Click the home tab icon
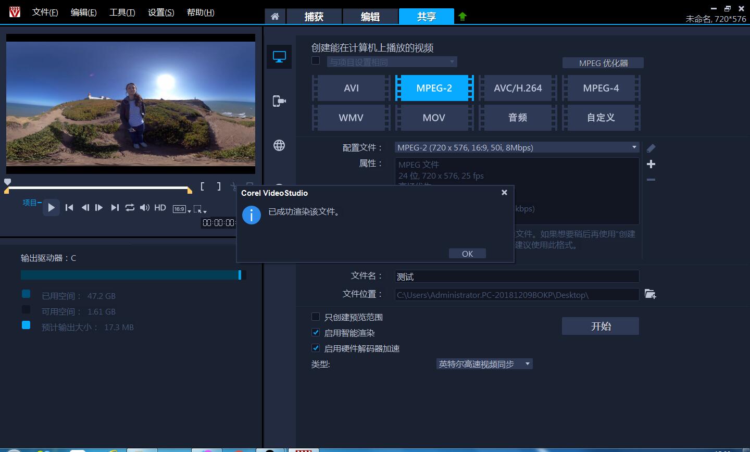Screen dimensions: 750x452 (x=275, y=16)
